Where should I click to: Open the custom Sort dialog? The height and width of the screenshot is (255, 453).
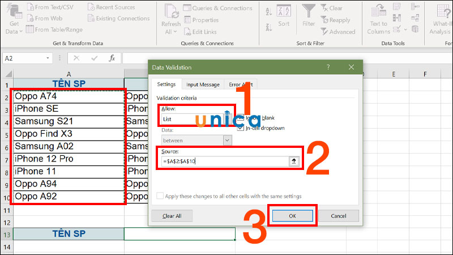(x=284, y=16)
